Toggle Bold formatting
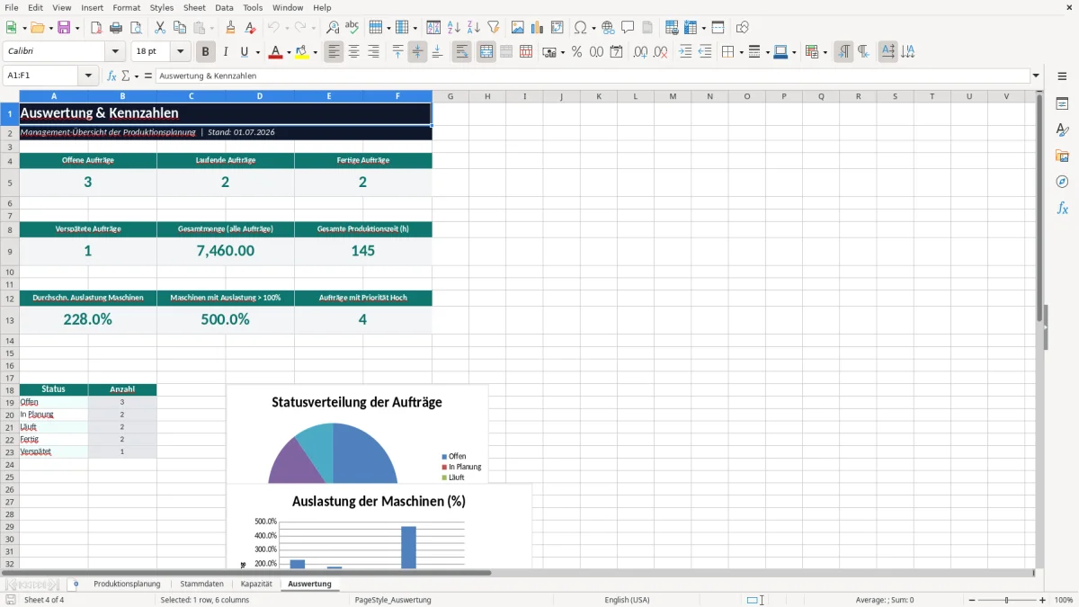This screenshot has height=607, width=1079. pyautogui.click(x=205, y=52)
